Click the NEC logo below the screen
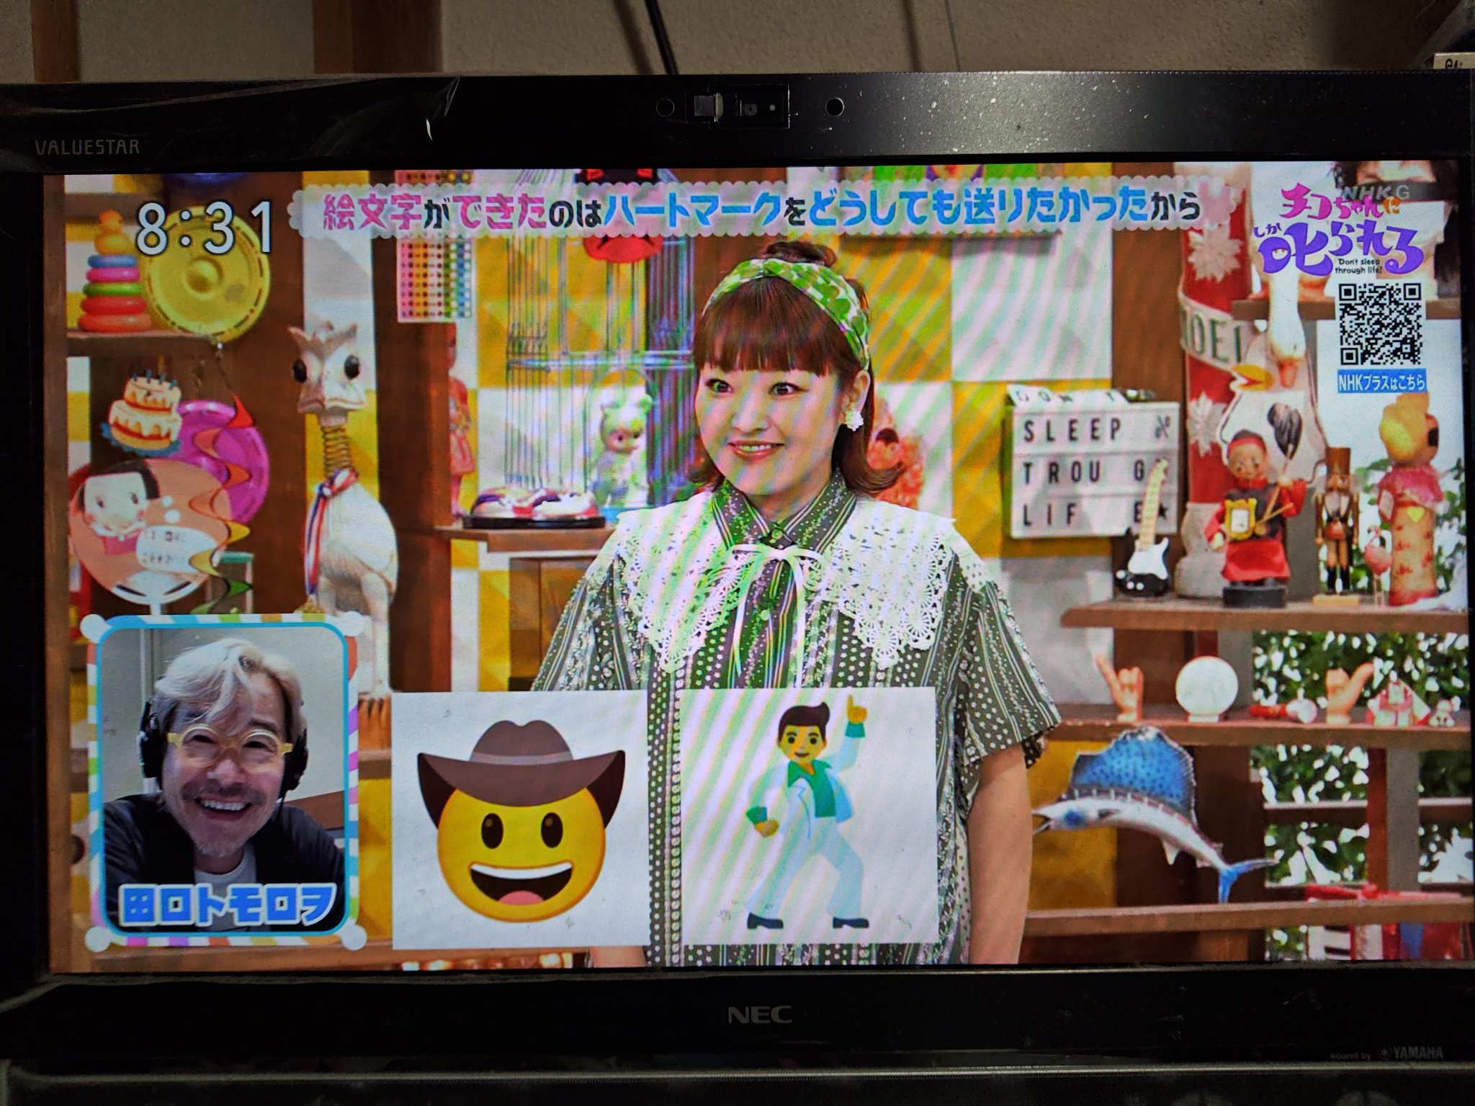This screenshot has width=1475, height=1106. (x=759, y=1015)
